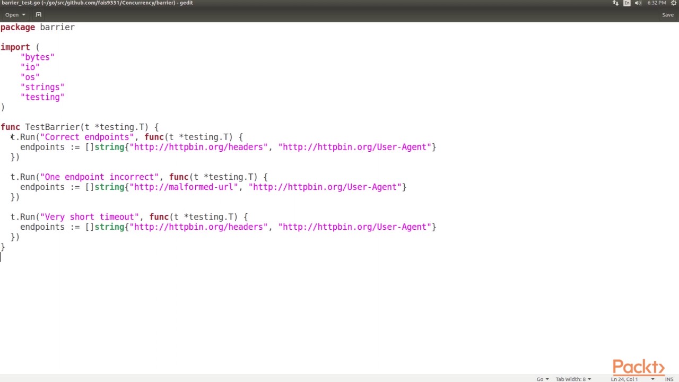Click "http://httpbin.org/User-Agent" under One endpoint incorrect

click(x=325, y=187)
